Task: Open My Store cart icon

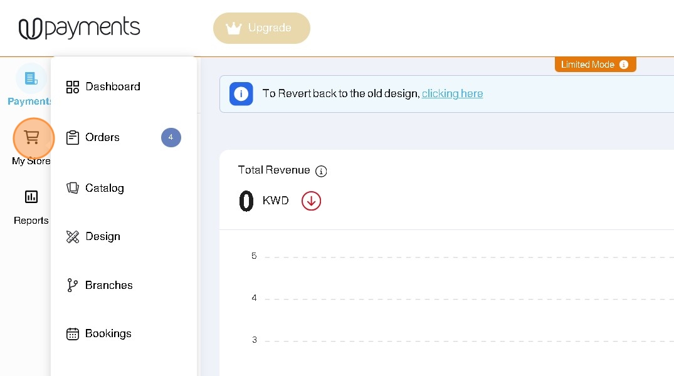Action: point(32,137)
